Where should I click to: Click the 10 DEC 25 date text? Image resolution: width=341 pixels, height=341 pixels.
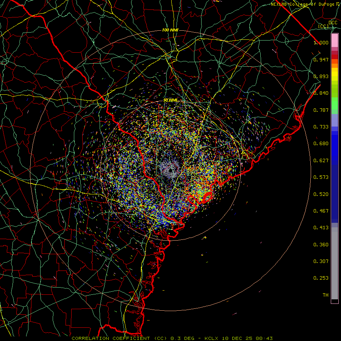pyautogui.click(x=237, y=338)
